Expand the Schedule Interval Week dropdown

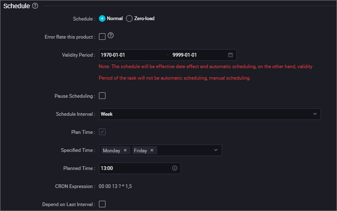pyautogui.click(x=210, y=114)
